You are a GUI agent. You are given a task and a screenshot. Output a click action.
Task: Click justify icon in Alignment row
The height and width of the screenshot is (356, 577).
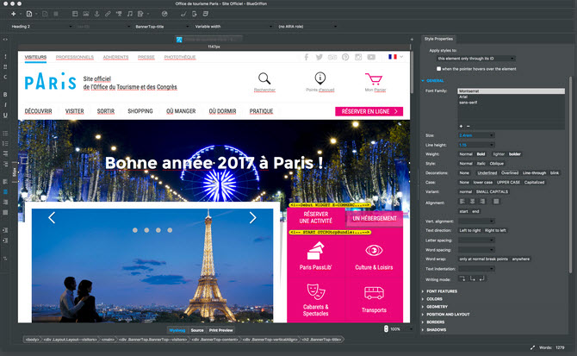[496, 202]
